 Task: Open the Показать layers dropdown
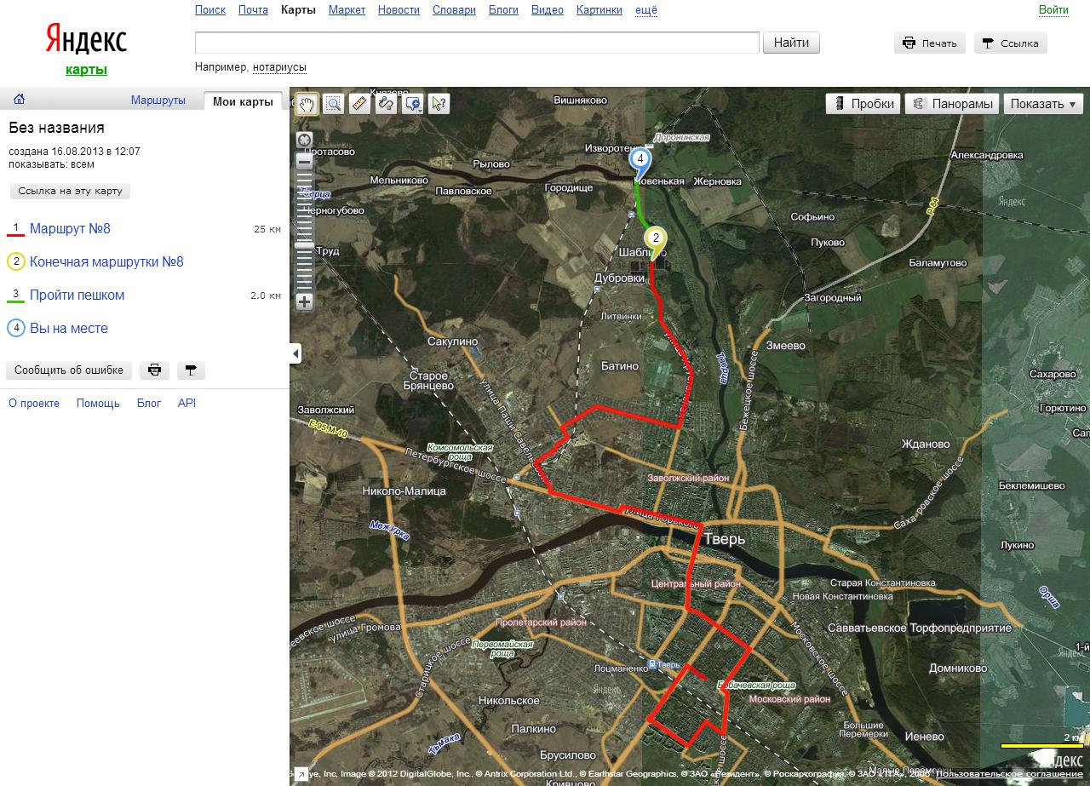tap(1043, 104)
